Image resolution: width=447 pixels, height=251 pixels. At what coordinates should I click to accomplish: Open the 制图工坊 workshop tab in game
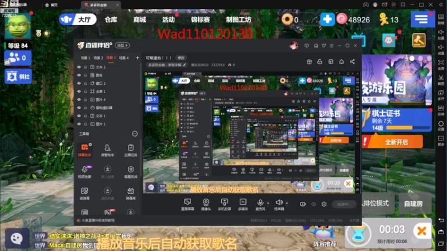pos(239,20)
